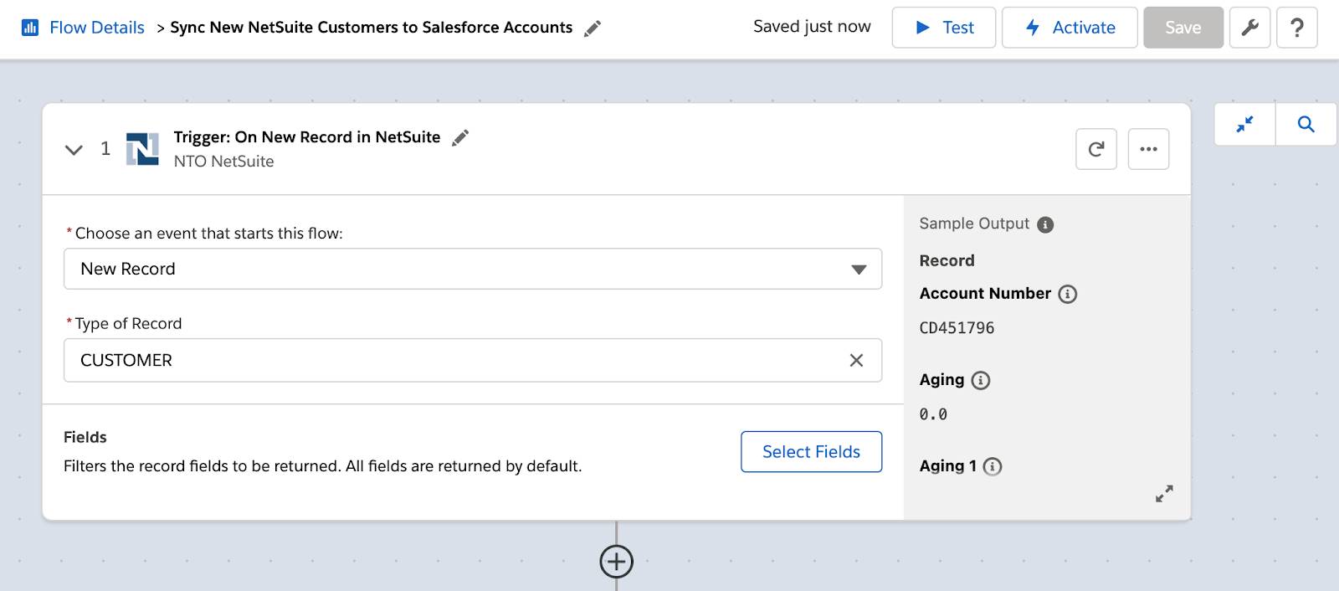The height and width of the screenshot is (591, 1339).
Task: Click the Select Fields button
Action: [x=811, y=452]
